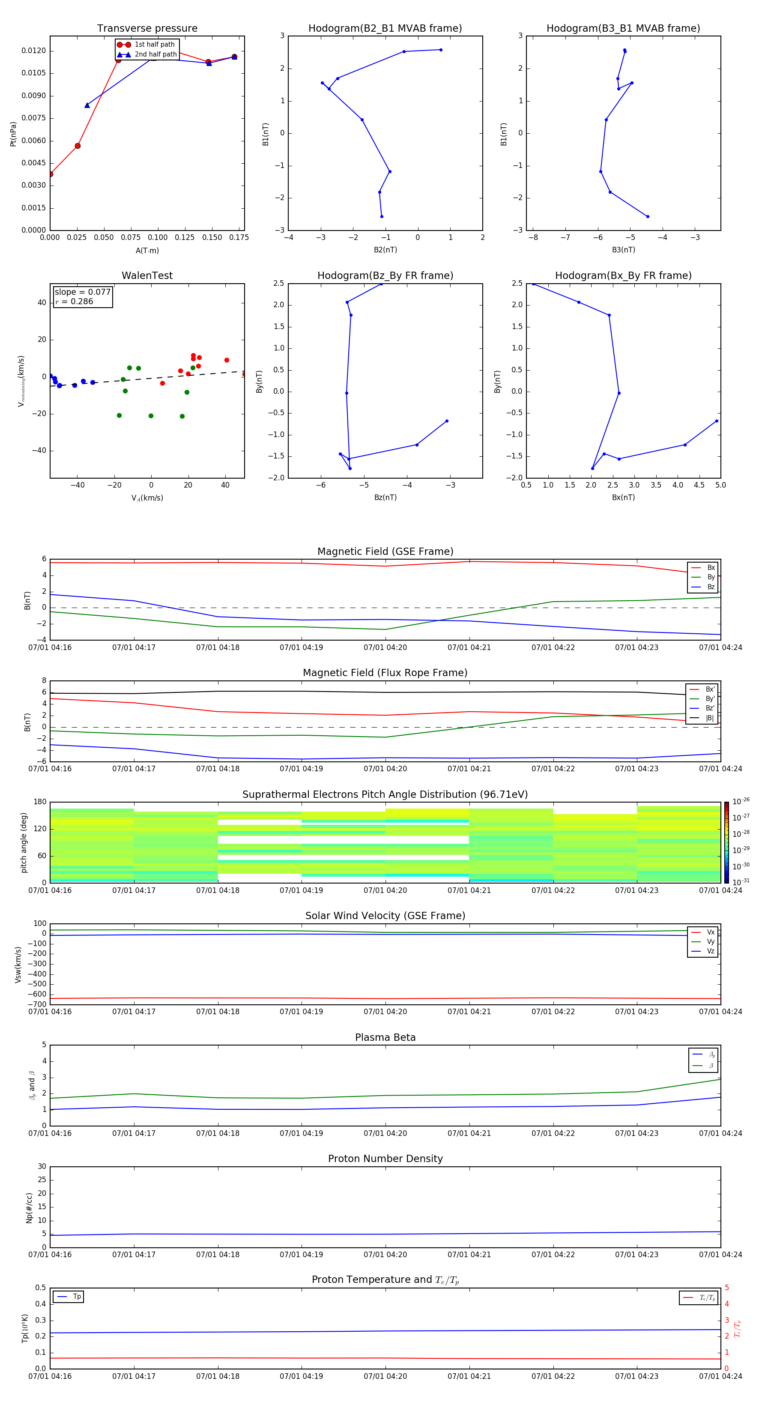Click the 'Np(#/cc)' axis label
Image resolution: width=771 pixels, height=1414 pixels.
[x=29, y=1207]
